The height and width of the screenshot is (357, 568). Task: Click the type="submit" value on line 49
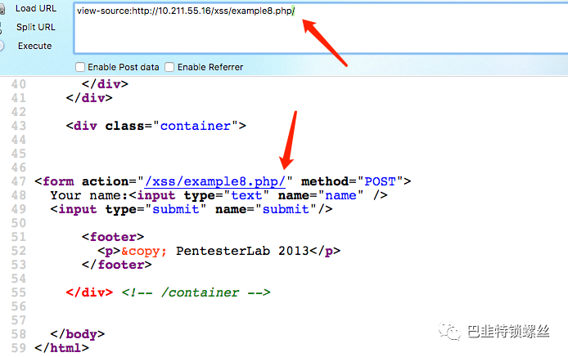(x=176, y=209)
